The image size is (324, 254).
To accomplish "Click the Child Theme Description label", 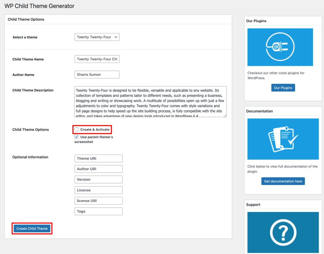I will [33, 90].
